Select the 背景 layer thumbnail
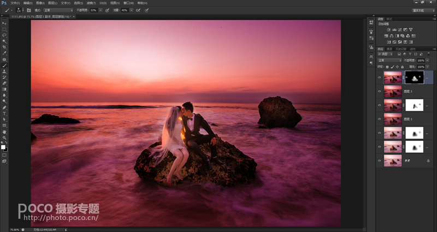Screen dimensions: 437x232 click(393, 160)
